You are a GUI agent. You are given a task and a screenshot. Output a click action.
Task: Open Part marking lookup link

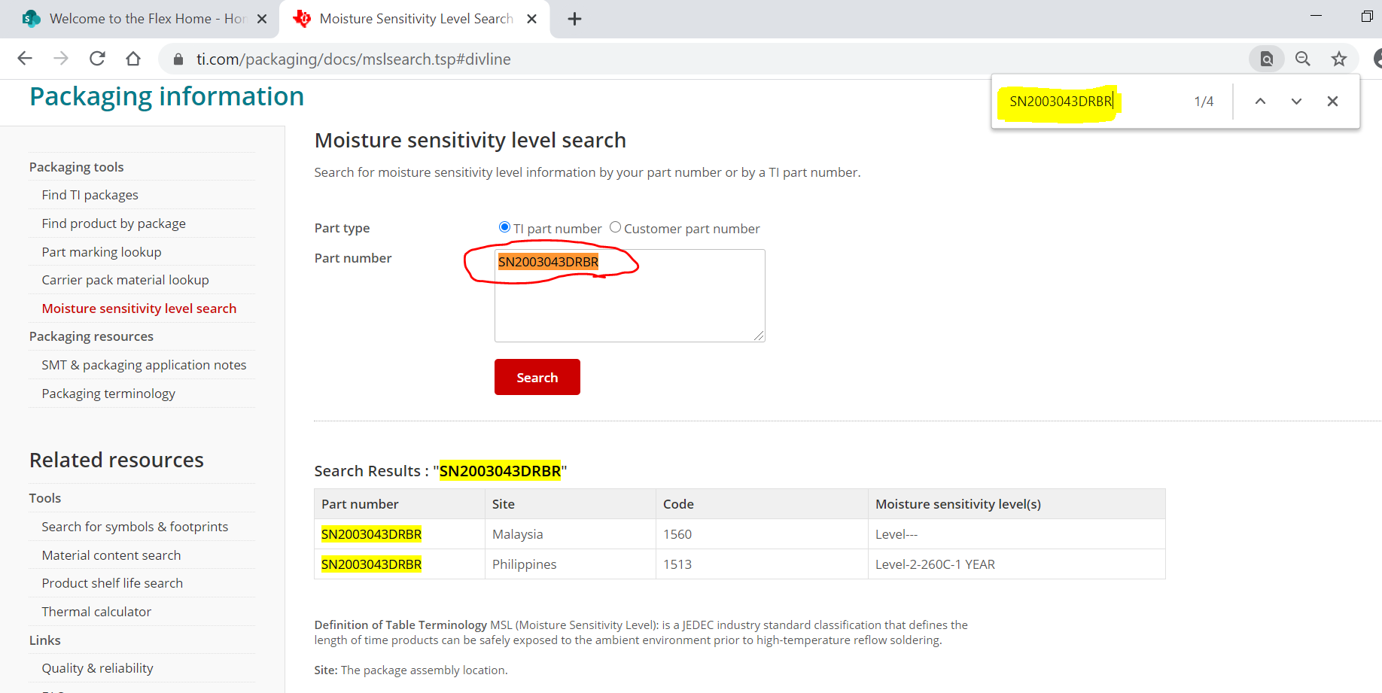pyautogui.click(x=102, y=252)
